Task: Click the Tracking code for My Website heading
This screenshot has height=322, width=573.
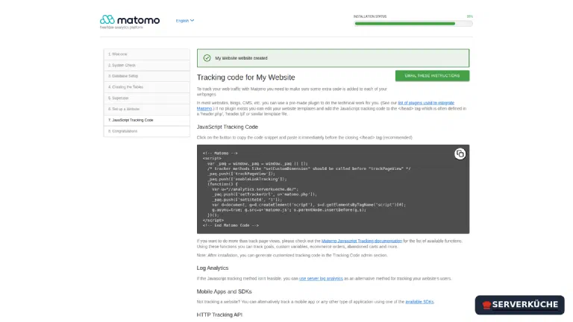Action: 246,78
